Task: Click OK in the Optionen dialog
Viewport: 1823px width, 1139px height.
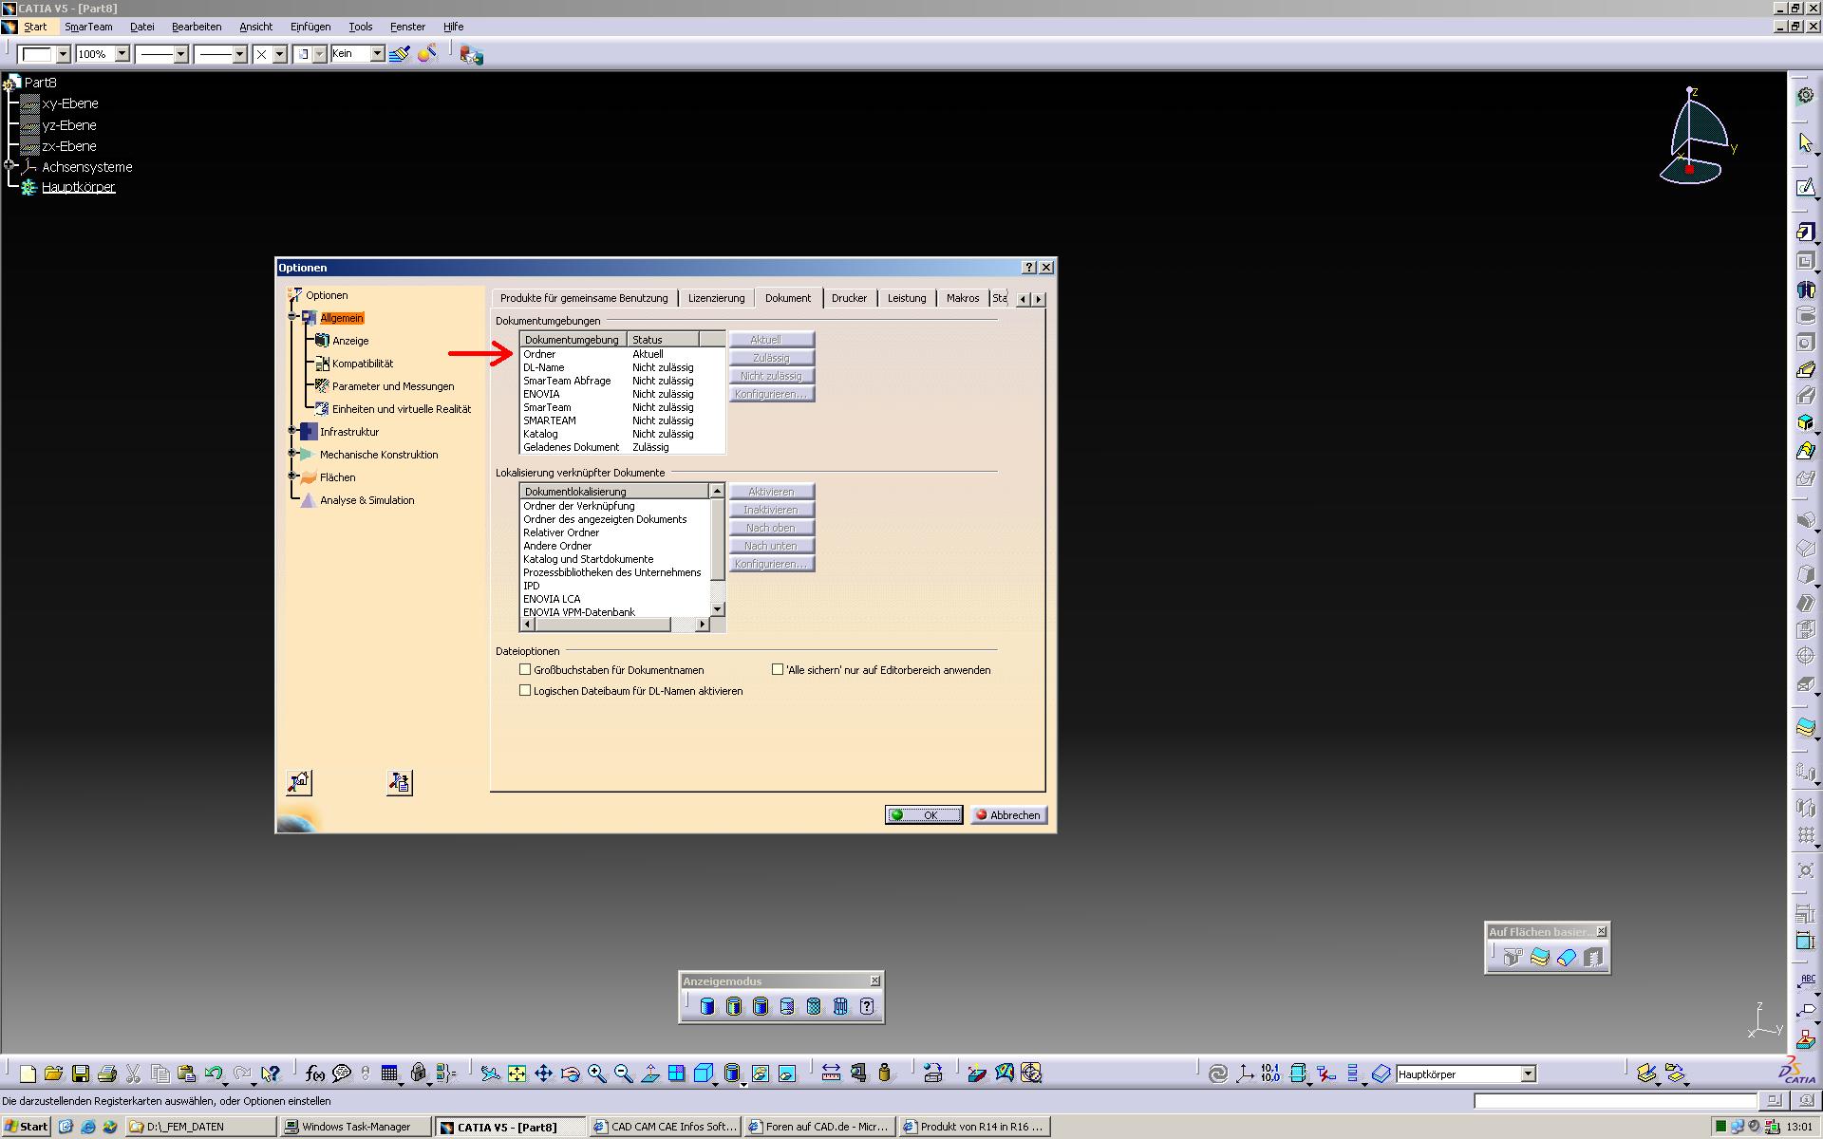Action: [924, 815]
